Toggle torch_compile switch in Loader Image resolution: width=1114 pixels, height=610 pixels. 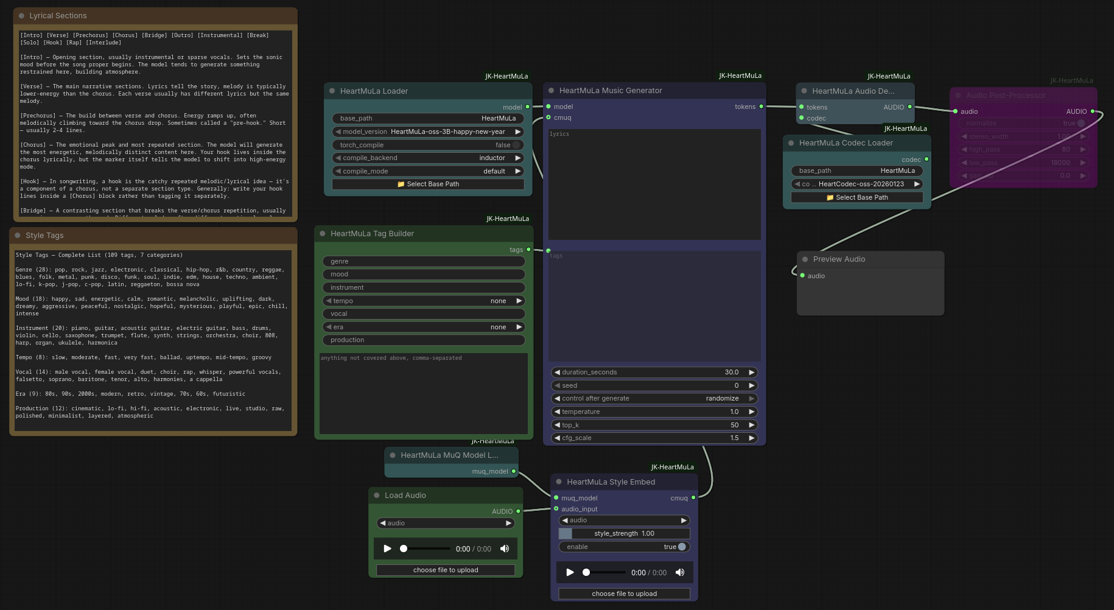pyautogui.click(x=516, y=145)
